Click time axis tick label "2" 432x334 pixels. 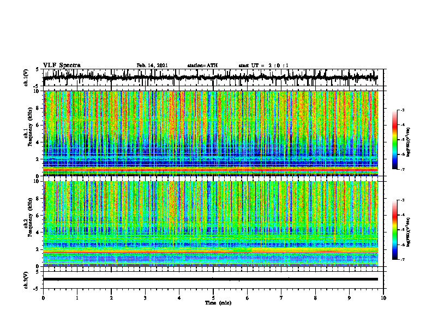(x=111, y=298)
